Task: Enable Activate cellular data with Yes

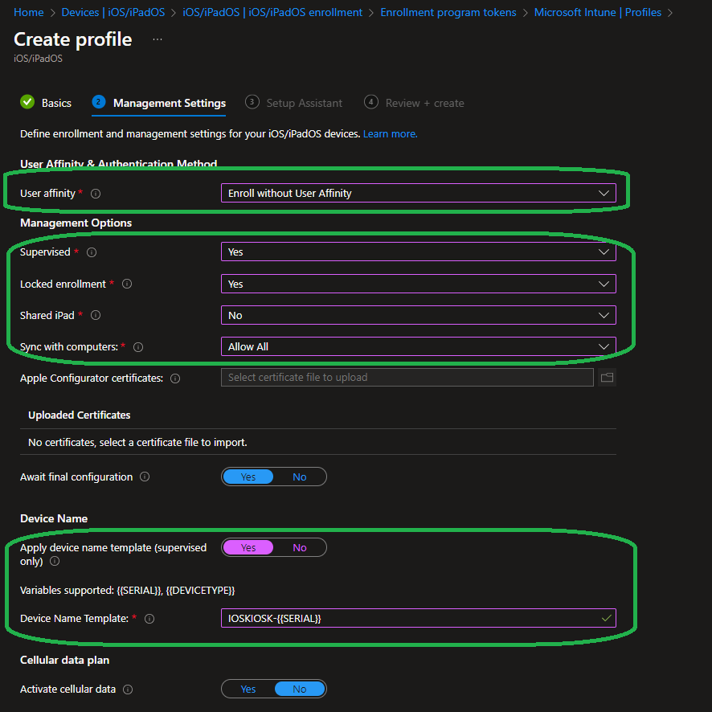Action: coord(248,689)
